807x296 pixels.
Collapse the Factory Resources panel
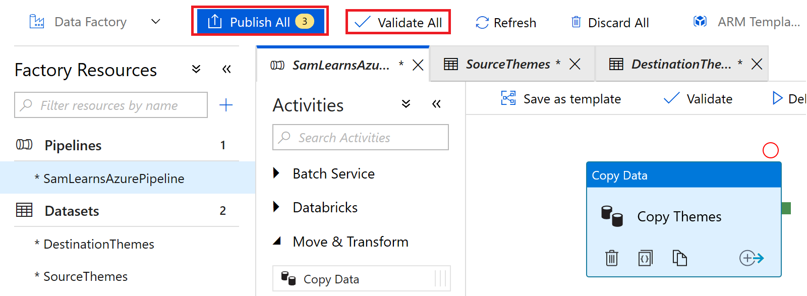226,69
